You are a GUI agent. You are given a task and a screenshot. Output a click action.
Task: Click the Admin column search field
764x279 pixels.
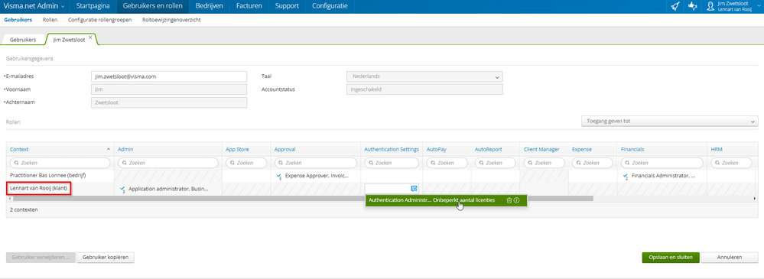[x=168, y=163]
